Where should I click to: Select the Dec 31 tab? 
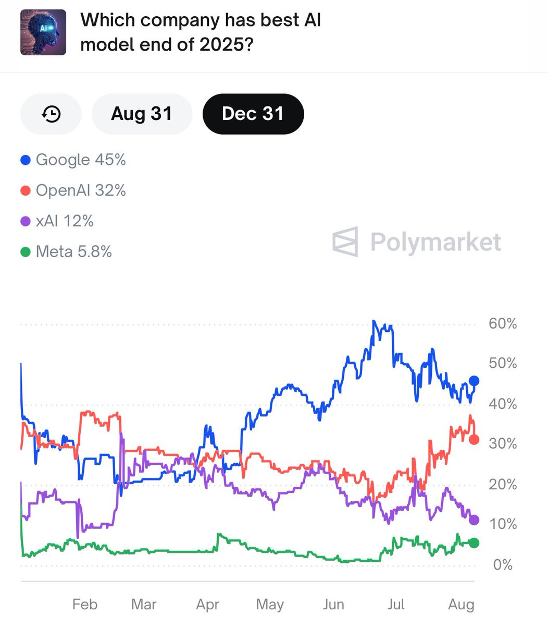(253, 114)
